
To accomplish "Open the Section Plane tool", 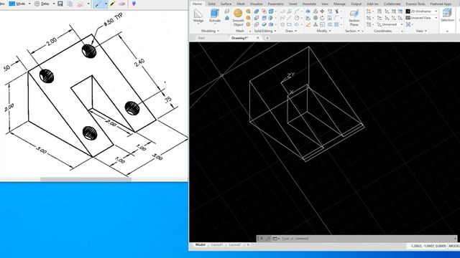I will pyautogui.click(x=354, y=17).
